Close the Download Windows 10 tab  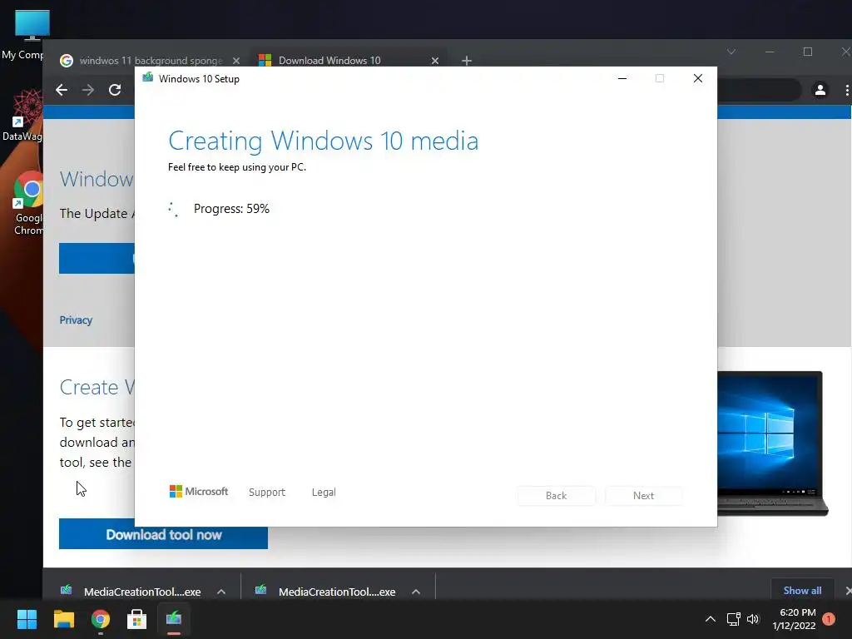[x=434, y=61]
